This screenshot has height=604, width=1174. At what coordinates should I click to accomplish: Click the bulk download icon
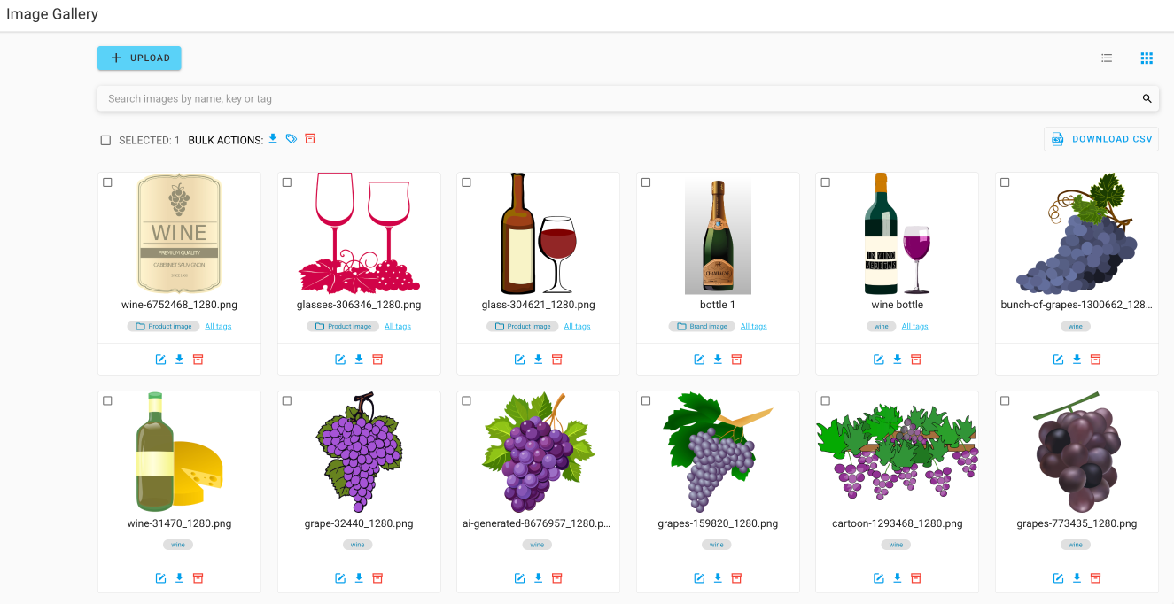[x=273, y=138]
